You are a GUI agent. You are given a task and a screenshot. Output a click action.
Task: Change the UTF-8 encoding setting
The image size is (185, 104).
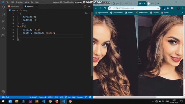50,97
